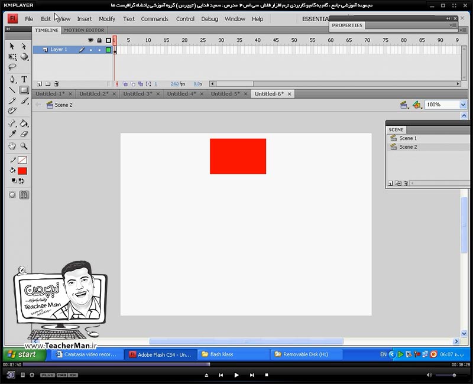Image resolution: width=473 pixels, height=384 pixels.
Task: Click the Windows start button
Action: click(x=24, y=354)
